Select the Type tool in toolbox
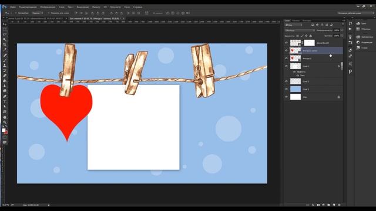Image resolution: width=376 pixels, height=211 pixels. pos(5,101)
